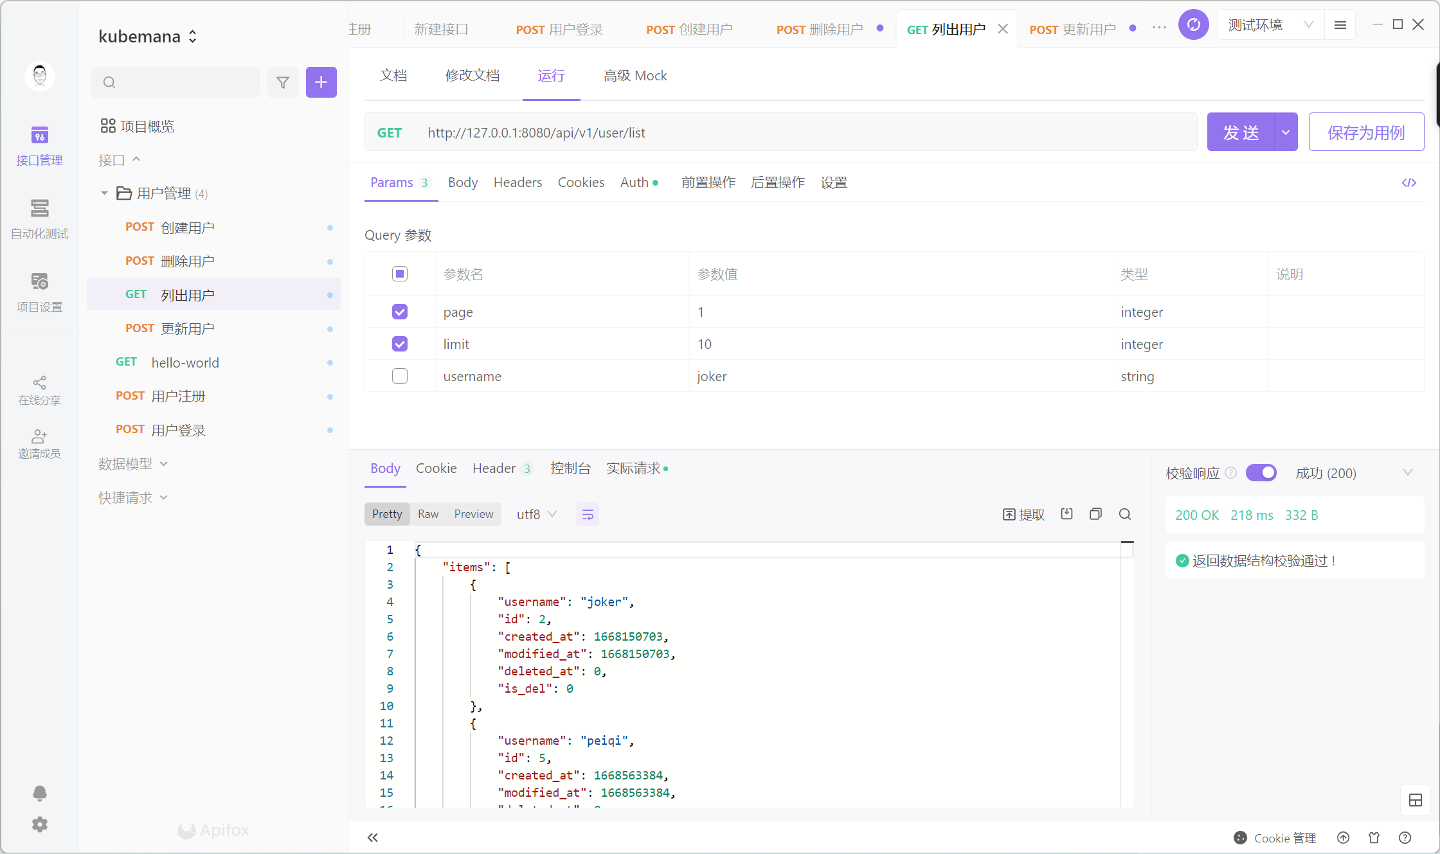Open the more tabs ellipsis icon

(1159, 28)
